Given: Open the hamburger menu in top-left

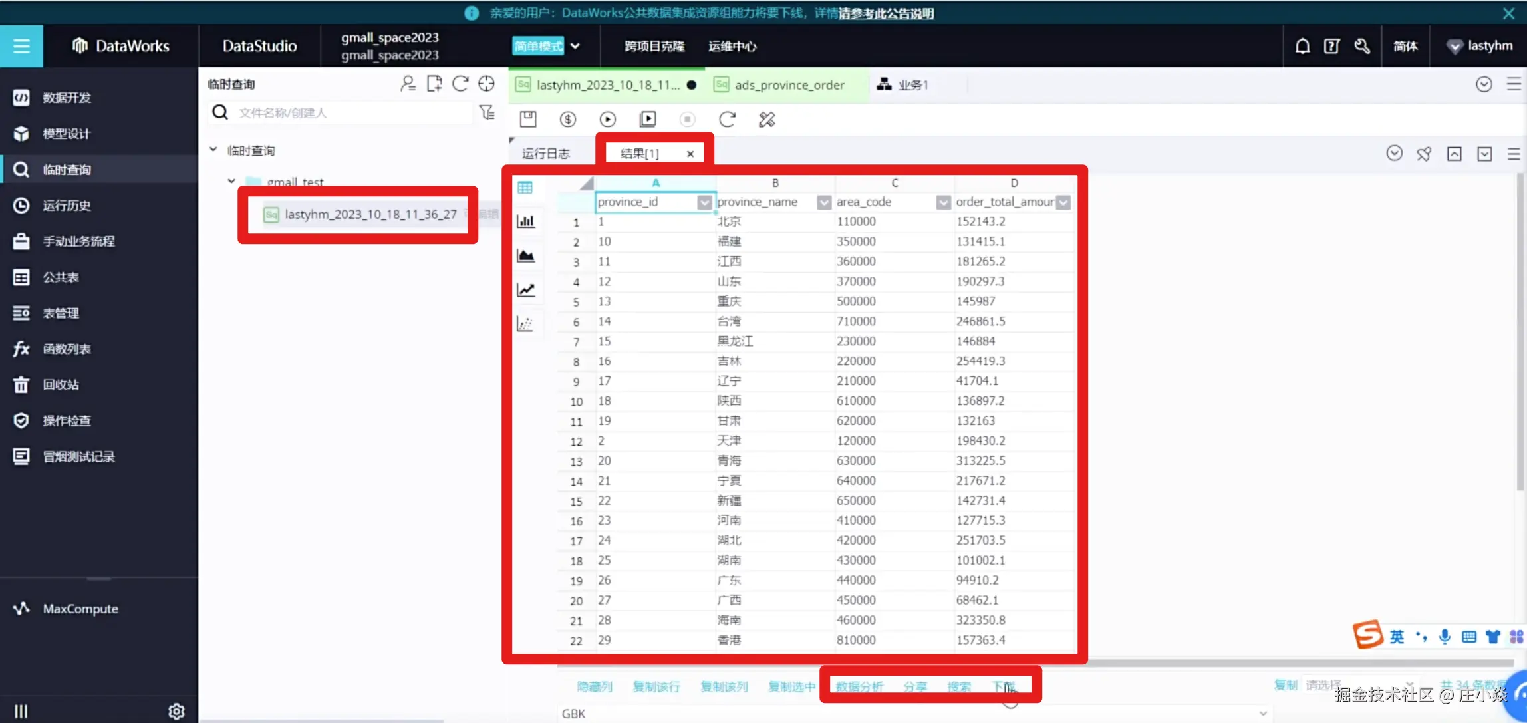Looking at the screenshot, I should pos(21,46).
